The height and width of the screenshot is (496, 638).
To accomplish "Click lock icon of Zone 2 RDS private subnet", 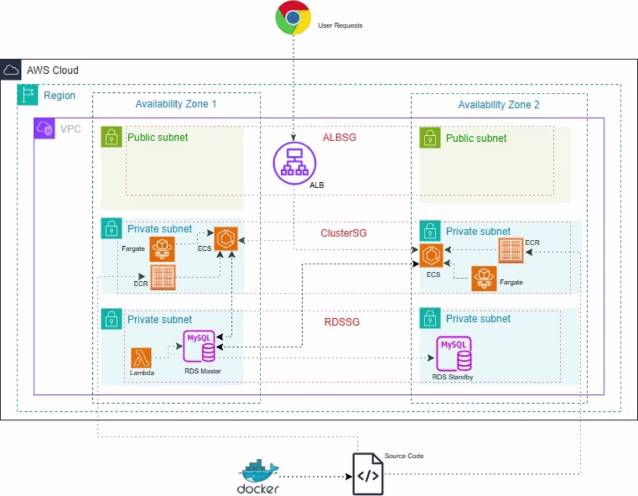I will tap(430, 318).
